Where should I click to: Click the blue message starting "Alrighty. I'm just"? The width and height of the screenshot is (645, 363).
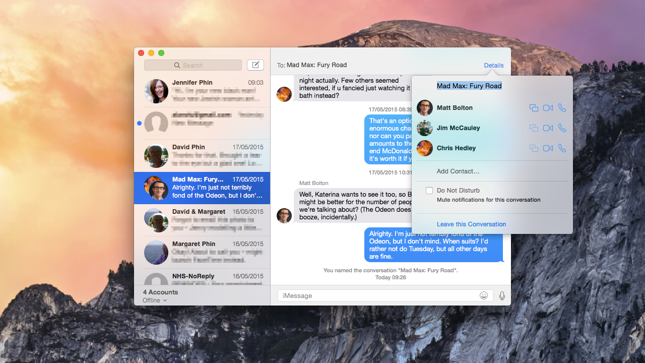coord(434,245)
